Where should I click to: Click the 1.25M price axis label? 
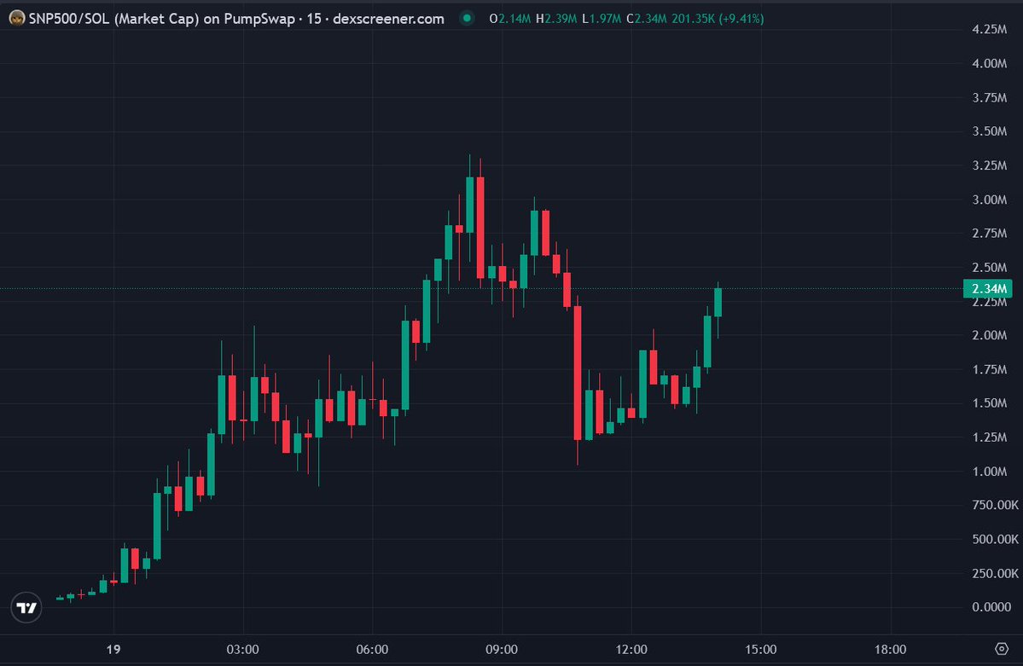[989, 437]
